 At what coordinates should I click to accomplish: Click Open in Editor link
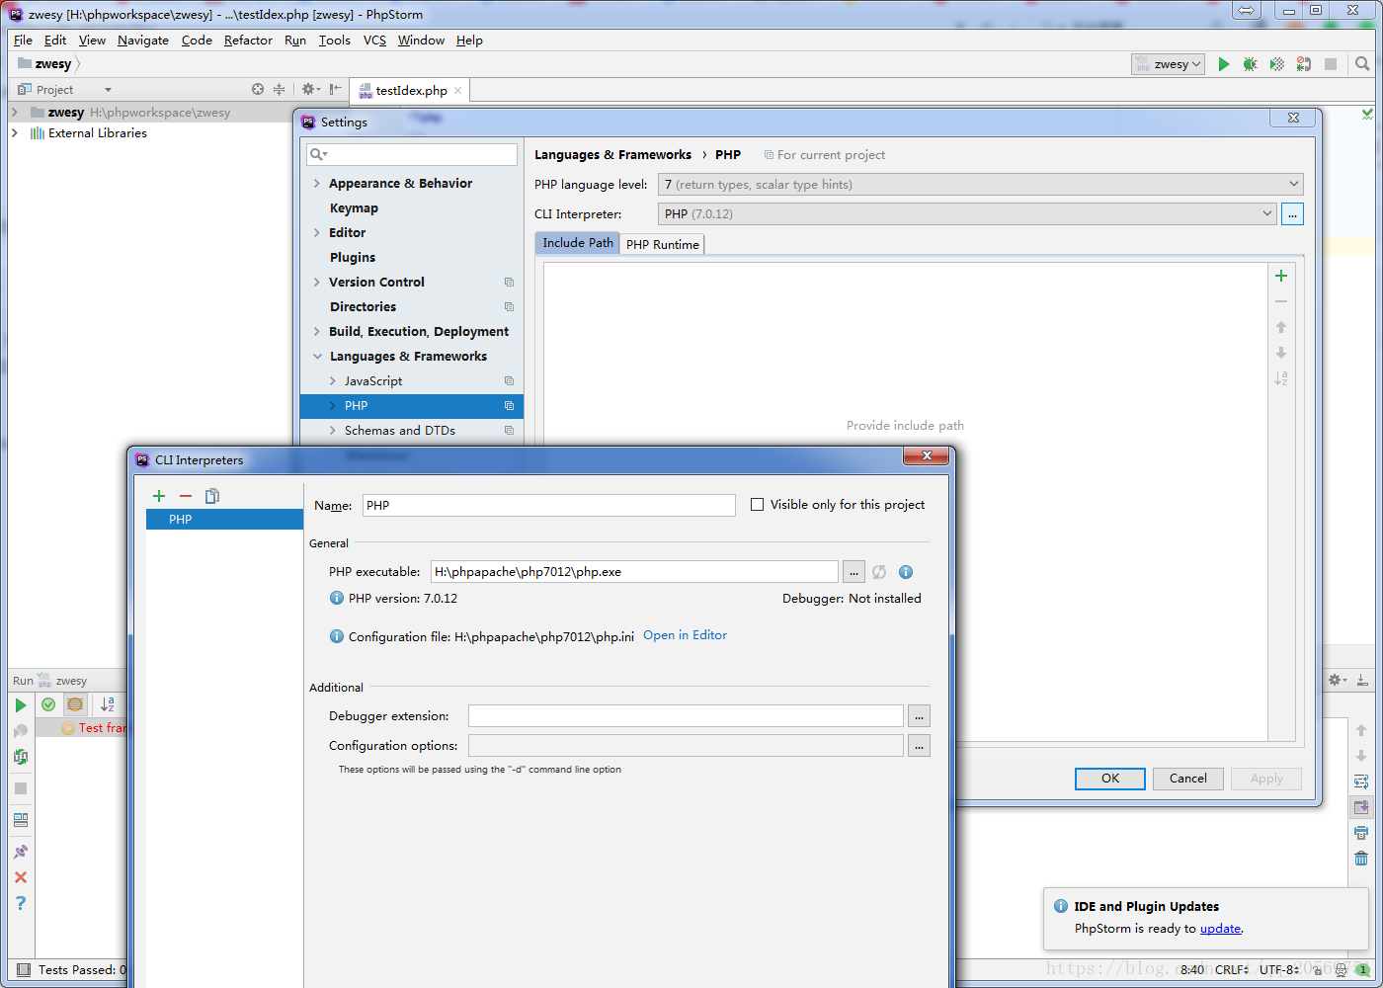tap(685, 635)
